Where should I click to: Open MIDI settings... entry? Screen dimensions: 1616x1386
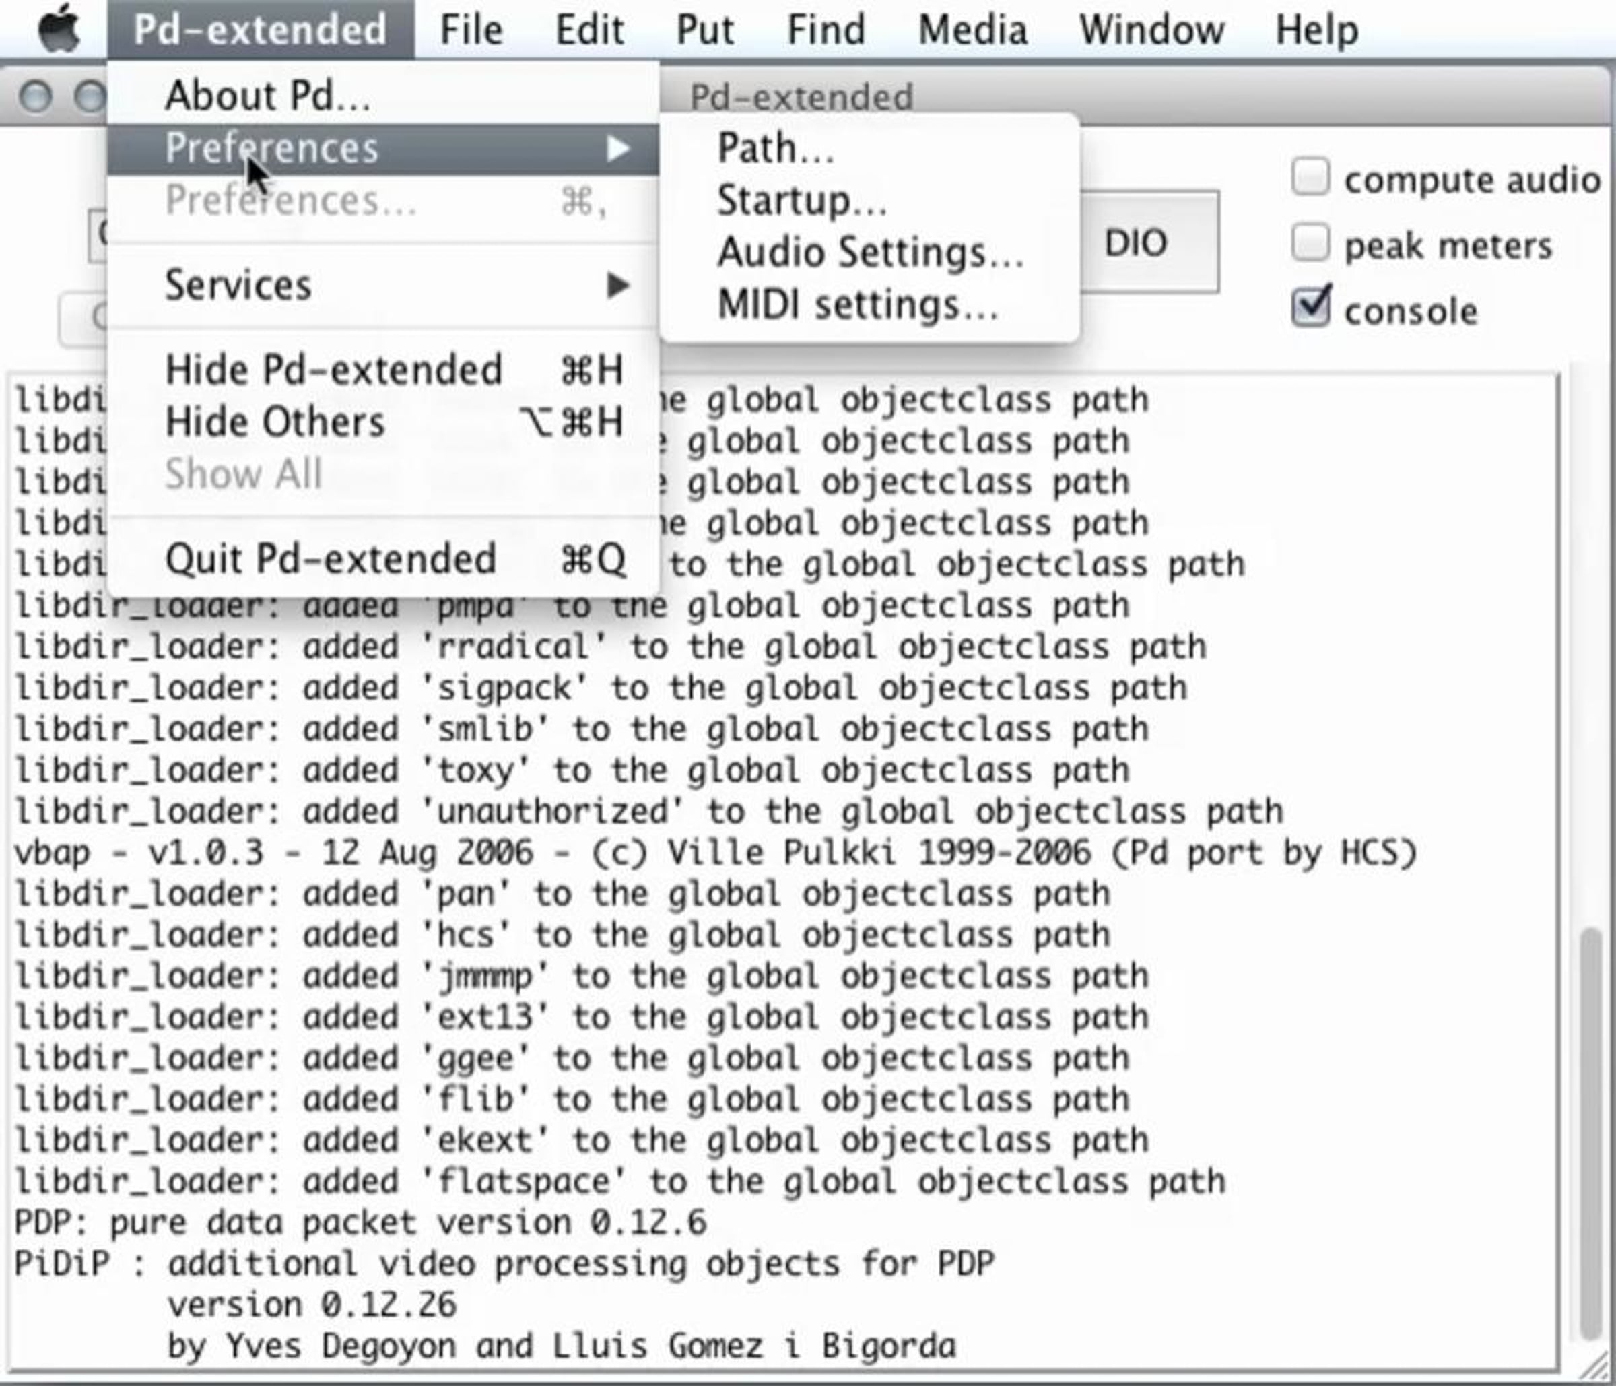click(857, 305)
